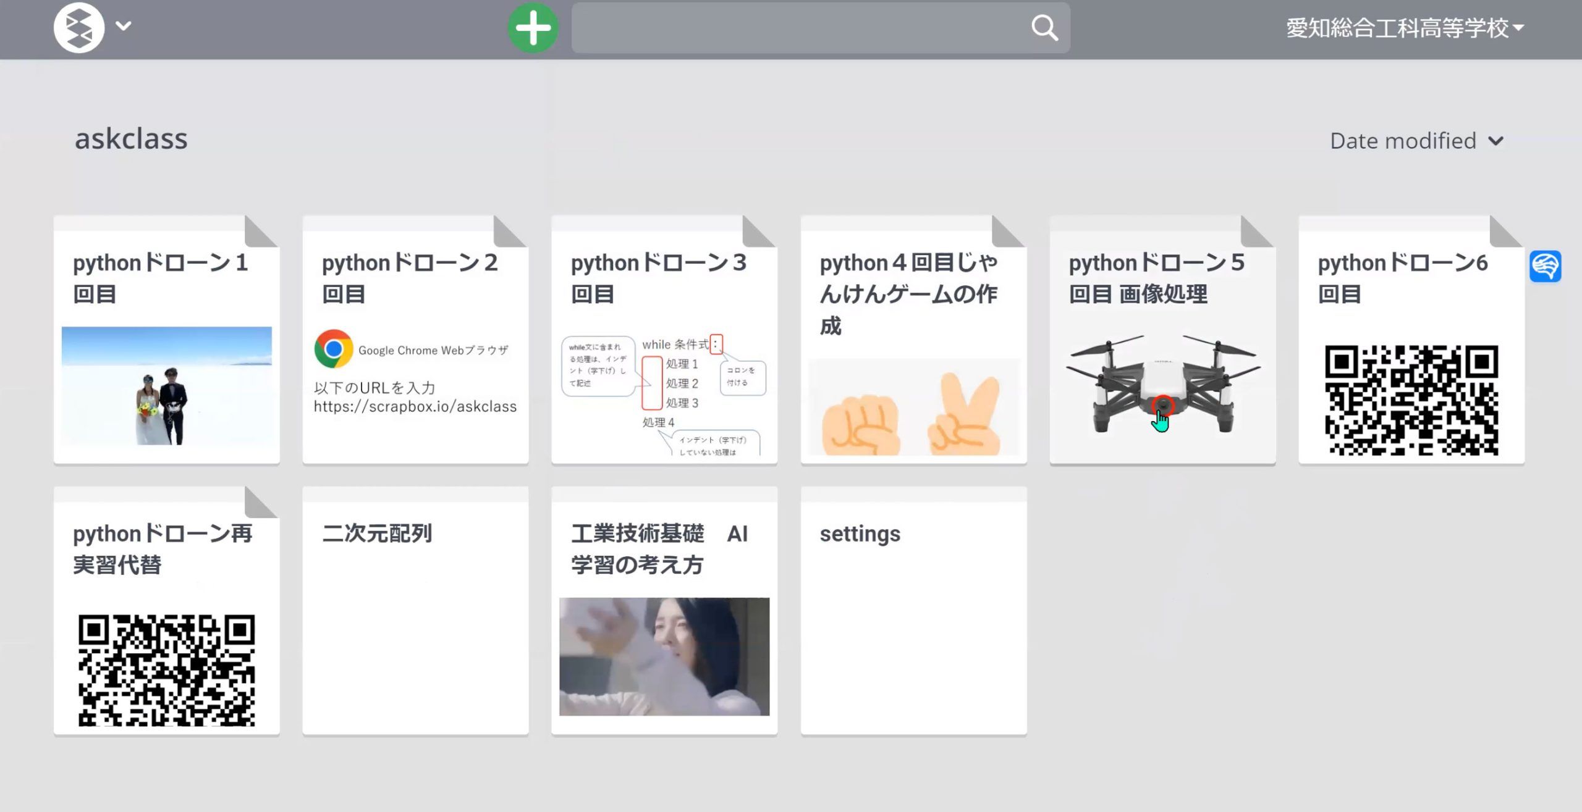The image size is (1582, 812).
Task: Open pythonドローン5回目 画像処理 card
Action: click(x=1162, y=340)
